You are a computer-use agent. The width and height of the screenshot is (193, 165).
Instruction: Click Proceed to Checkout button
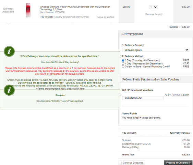click(178, 163)
